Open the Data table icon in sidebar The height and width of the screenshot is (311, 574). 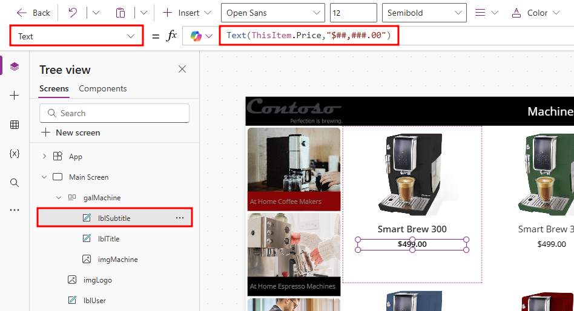tap(15, 125)
